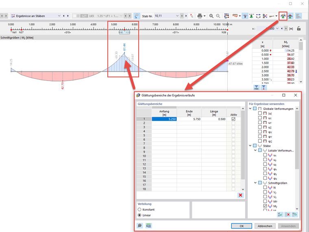The image size is (309, 232).
Task: Click the My value 42.79 table cell
Action: click(286, 71)
